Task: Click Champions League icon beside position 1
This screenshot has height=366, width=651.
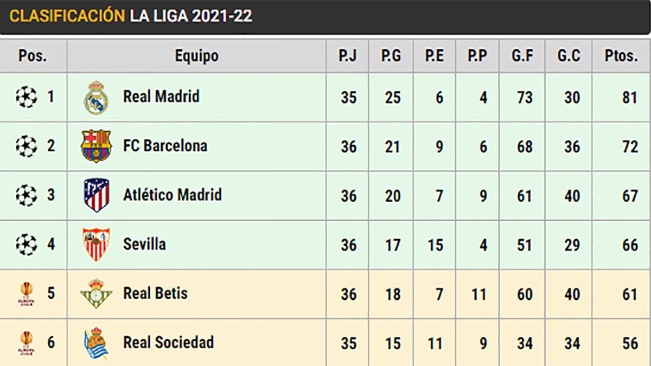Action: click(x=26, y=98)
